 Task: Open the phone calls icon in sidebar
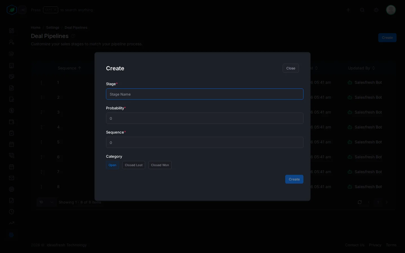click(x=12, y=155)
